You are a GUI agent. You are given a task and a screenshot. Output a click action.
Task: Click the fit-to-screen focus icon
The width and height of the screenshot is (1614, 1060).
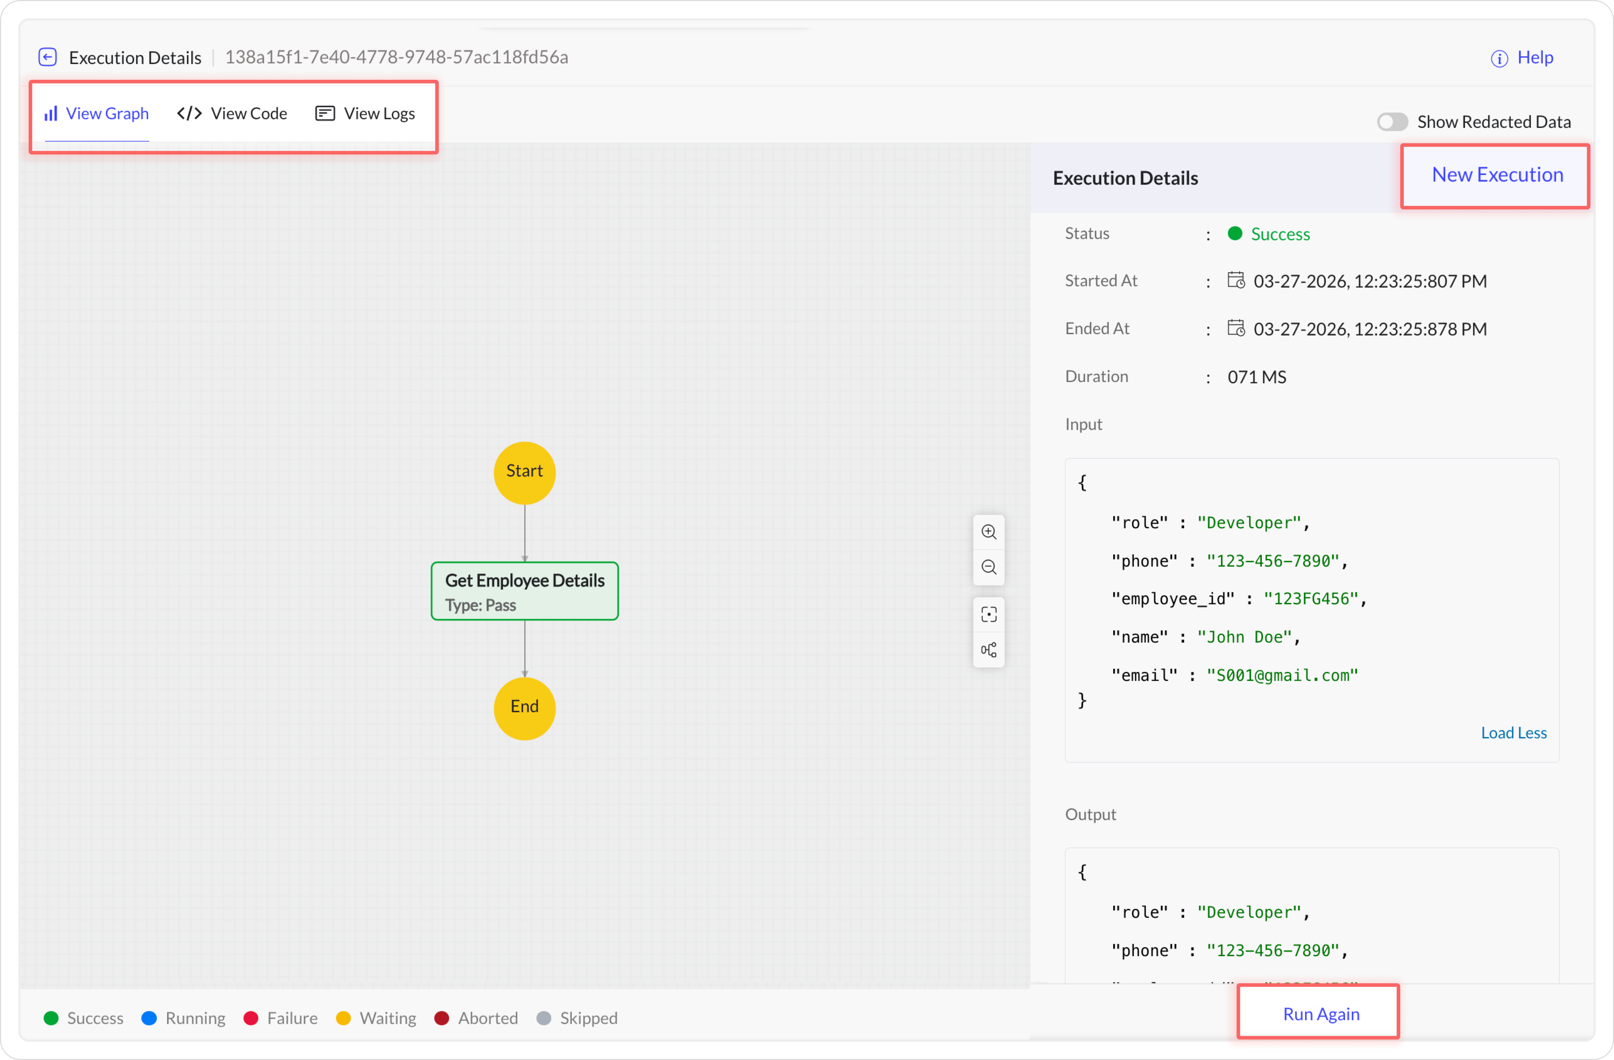point(989,615)
